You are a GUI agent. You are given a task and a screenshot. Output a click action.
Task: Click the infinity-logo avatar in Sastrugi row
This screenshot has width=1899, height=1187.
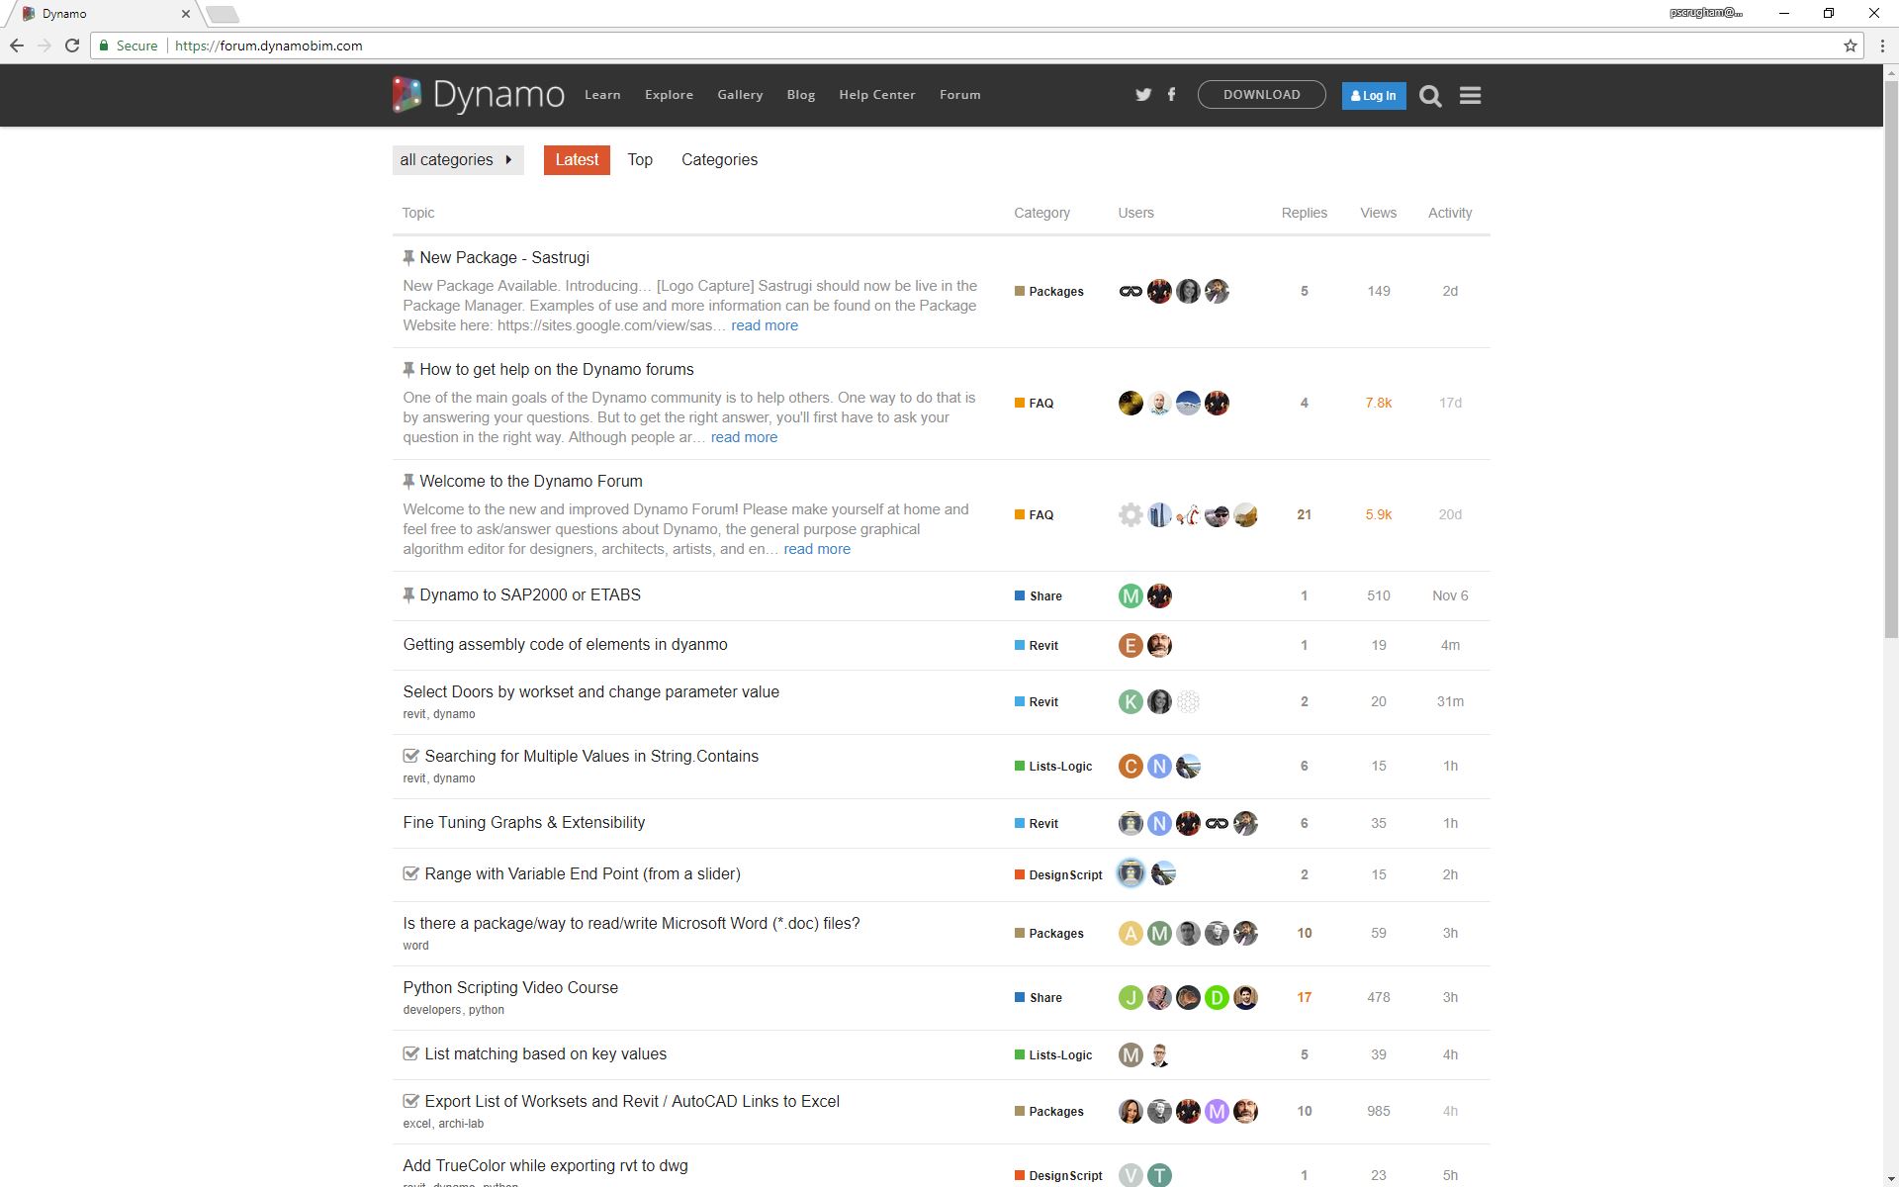(x=1130, y=291)
